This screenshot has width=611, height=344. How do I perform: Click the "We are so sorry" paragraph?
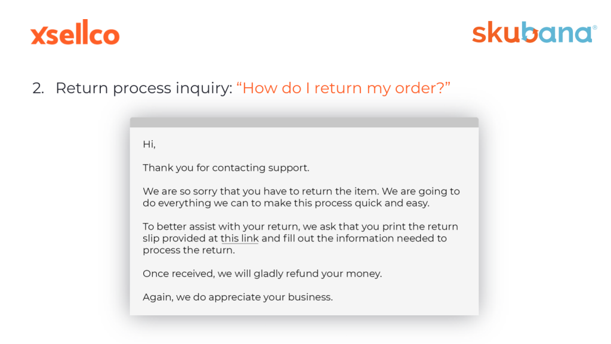point(301,197)
